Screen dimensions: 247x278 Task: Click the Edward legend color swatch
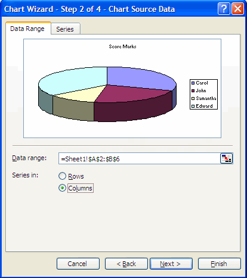tap(193, 106)
